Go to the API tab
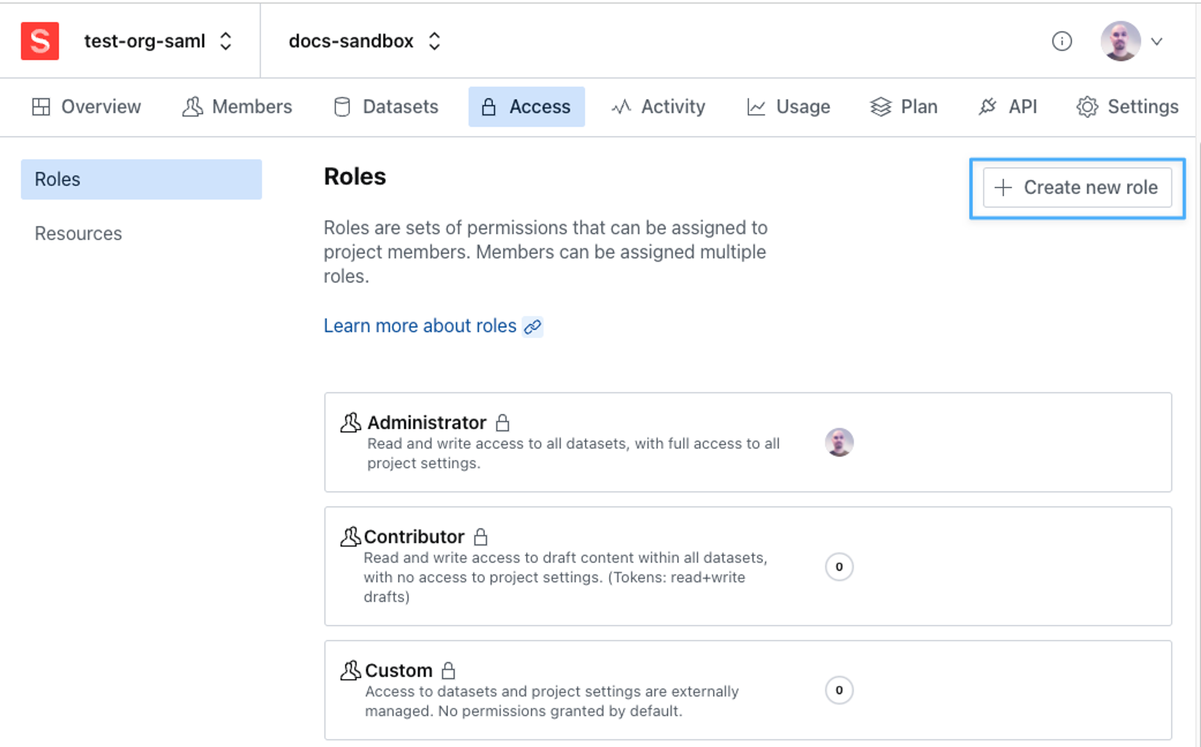This screenshot has width=1201, height=747. pyautogui.click(x=1008, y=107)
